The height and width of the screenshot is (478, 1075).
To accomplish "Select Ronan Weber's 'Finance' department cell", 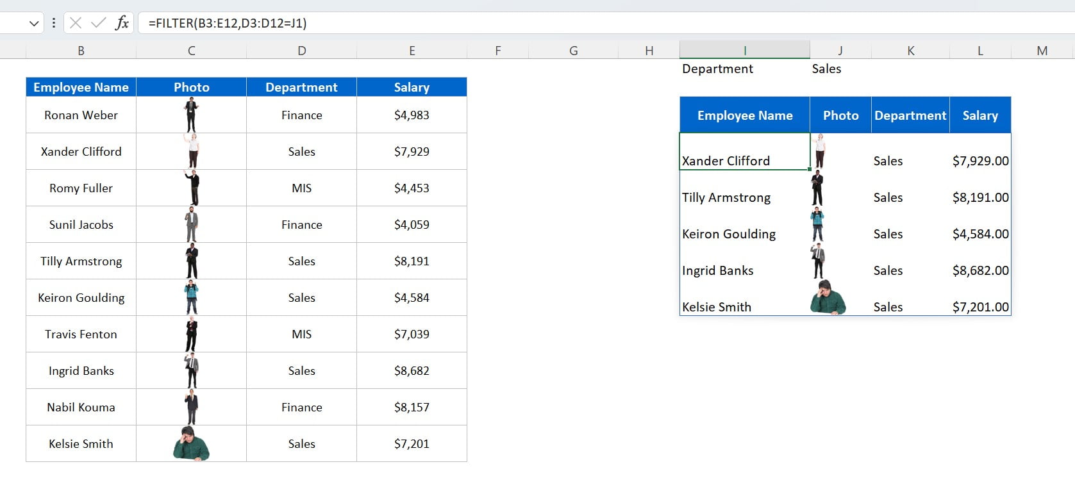I will pyautogui.click(x=302, y=115).
